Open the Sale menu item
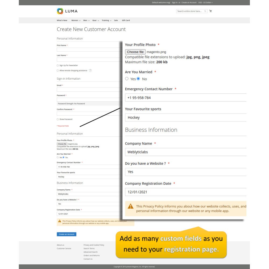Image resolution: width=269 pixels, height=269 pixels. tap(116, 20)
